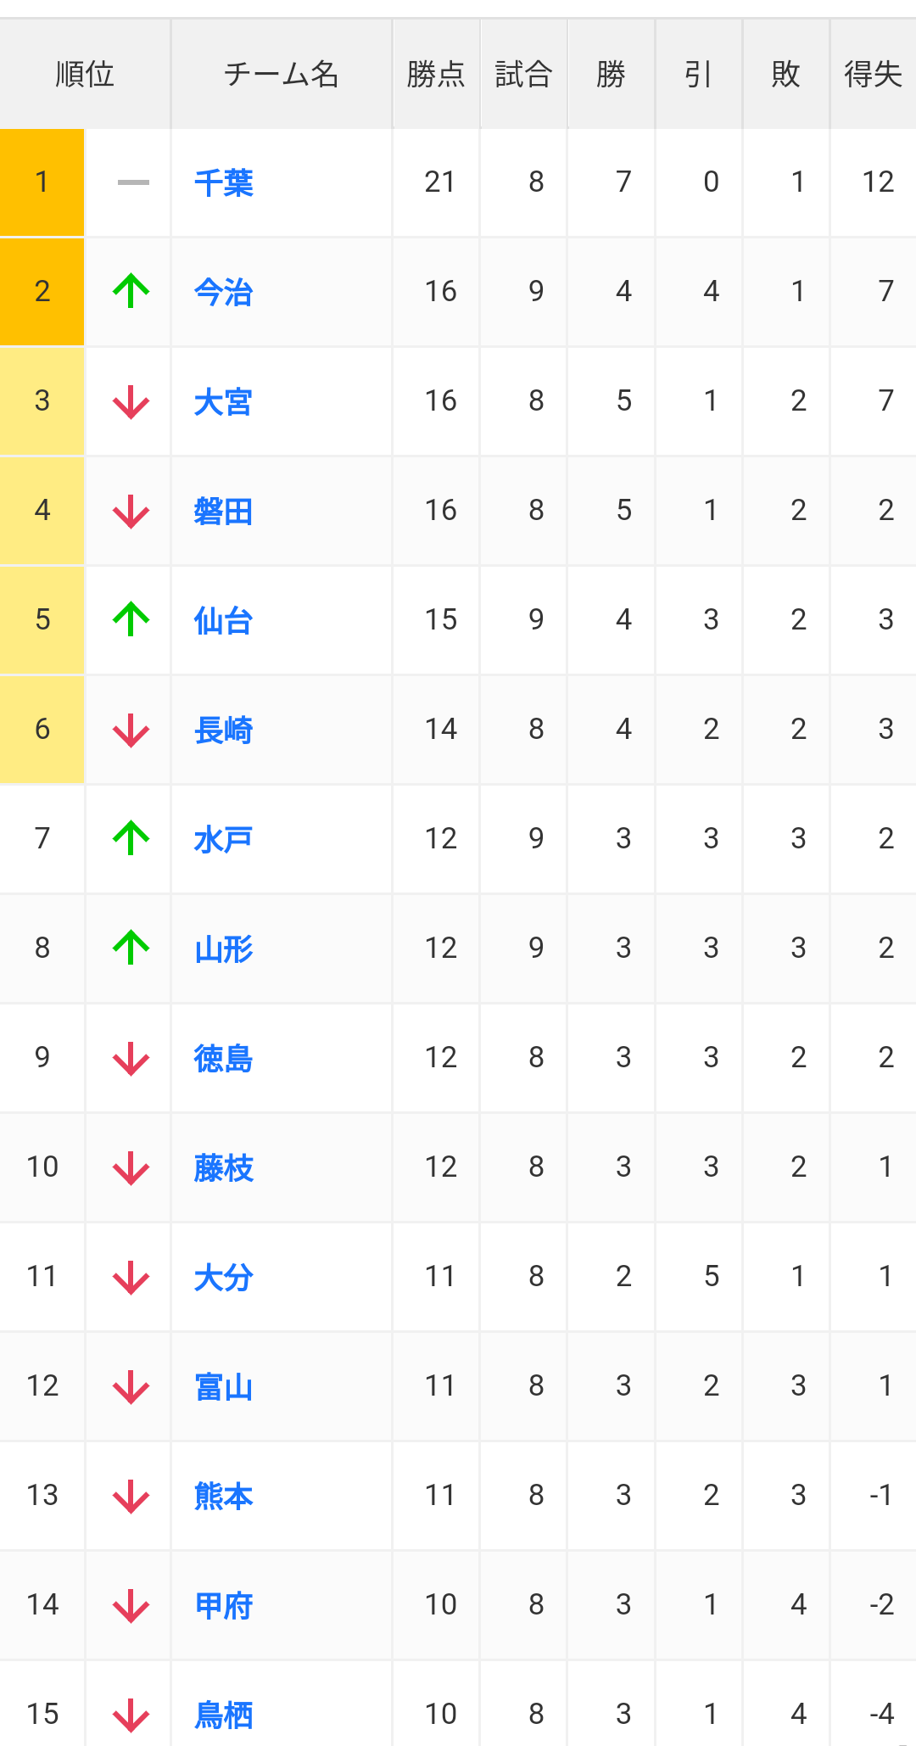Click the gray dash icon beside 千葉
The image size is (916, 1746).
point(133,182)
